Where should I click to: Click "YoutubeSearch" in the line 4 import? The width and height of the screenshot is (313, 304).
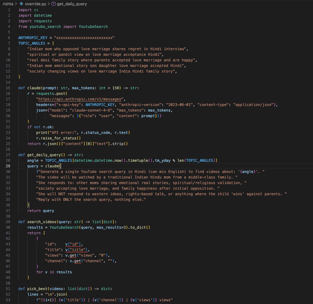pos(93,27)
